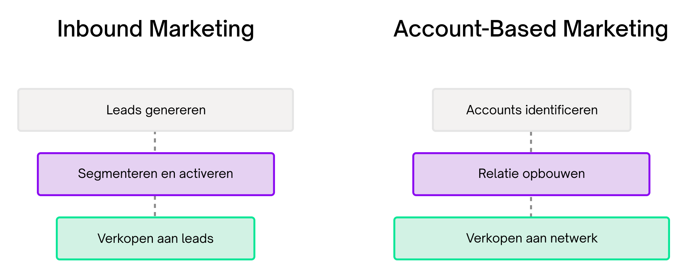Click the word Inbound in left heading
The image size is (691, 279).
click(100, 29)
